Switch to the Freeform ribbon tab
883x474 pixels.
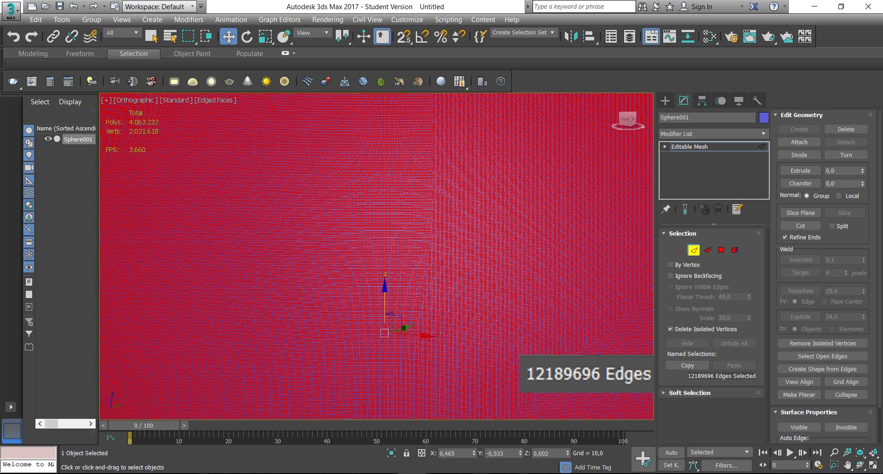(x=80, y=54)
